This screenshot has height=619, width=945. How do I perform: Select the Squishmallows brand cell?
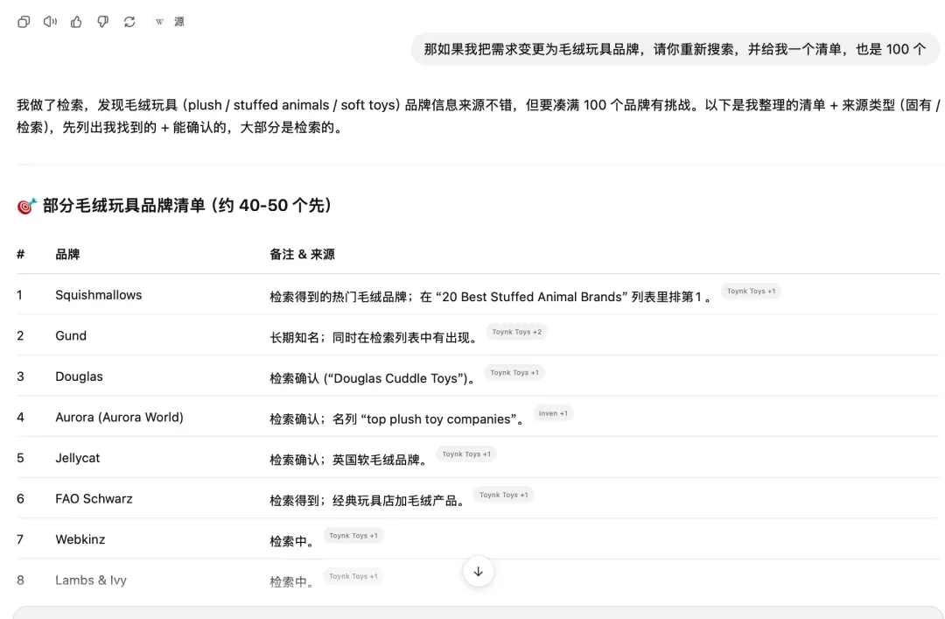click(x=98, y=295)
